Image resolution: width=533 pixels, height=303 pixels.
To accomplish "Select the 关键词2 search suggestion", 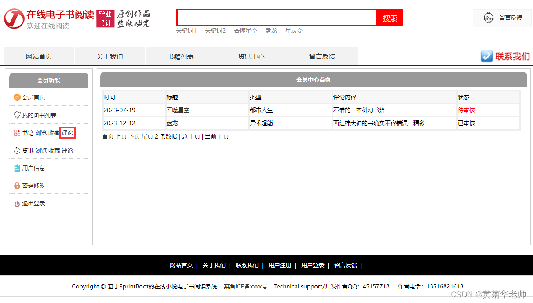I will point(215,30).
